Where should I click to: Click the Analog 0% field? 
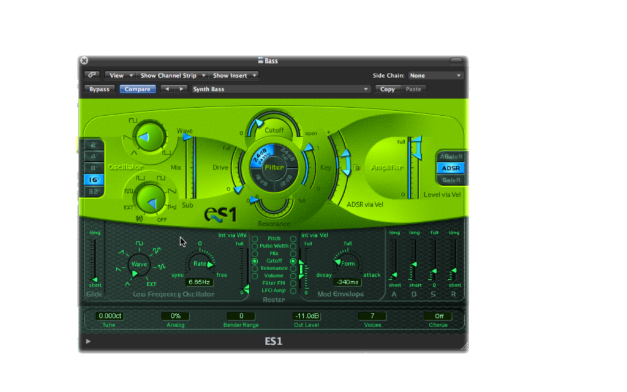[x=175, y=316]
